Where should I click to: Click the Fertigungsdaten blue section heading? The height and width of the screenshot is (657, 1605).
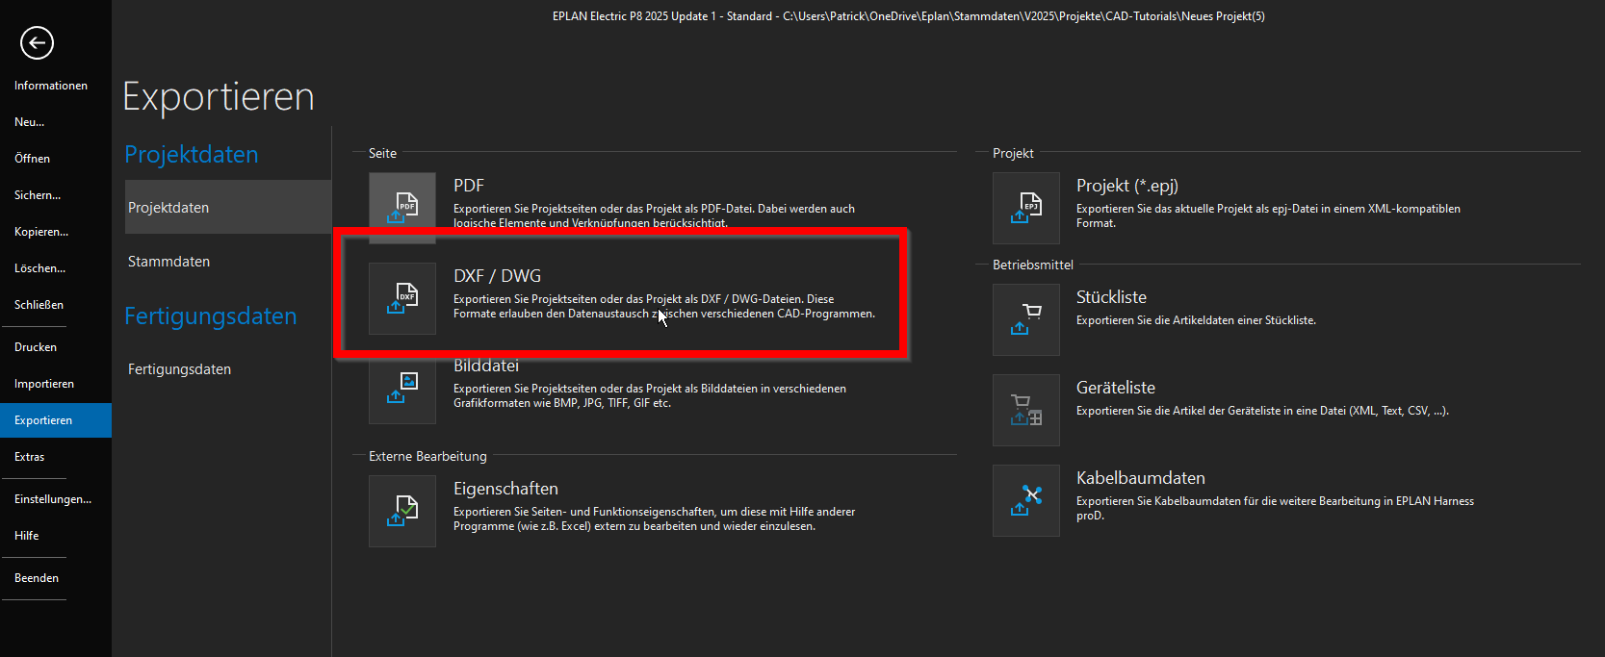tap(211, 316)
